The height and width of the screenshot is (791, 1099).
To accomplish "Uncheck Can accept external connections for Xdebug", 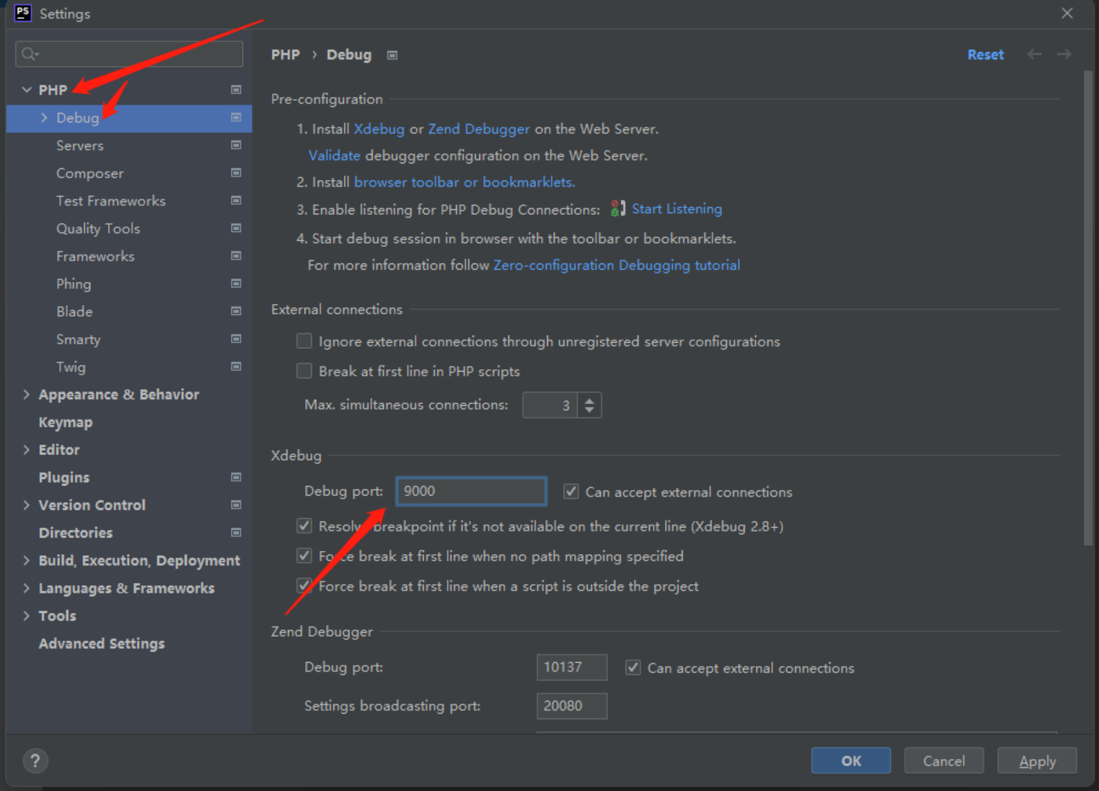I will coord(570,491).
